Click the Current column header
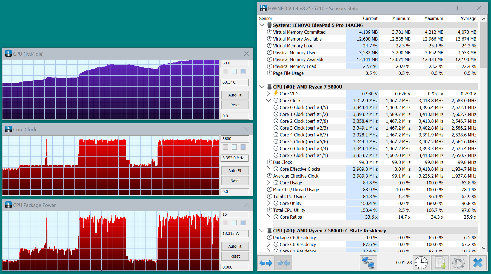Screen dimensions: 491x274 coord(362,18)
